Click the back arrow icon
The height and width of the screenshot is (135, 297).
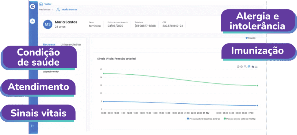(x=41, y=4)
